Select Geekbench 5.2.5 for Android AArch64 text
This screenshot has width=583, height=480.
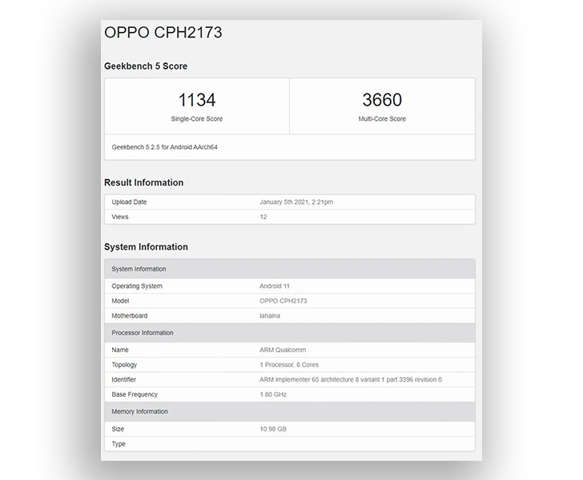pyautogui.click(x=164, y=147)
